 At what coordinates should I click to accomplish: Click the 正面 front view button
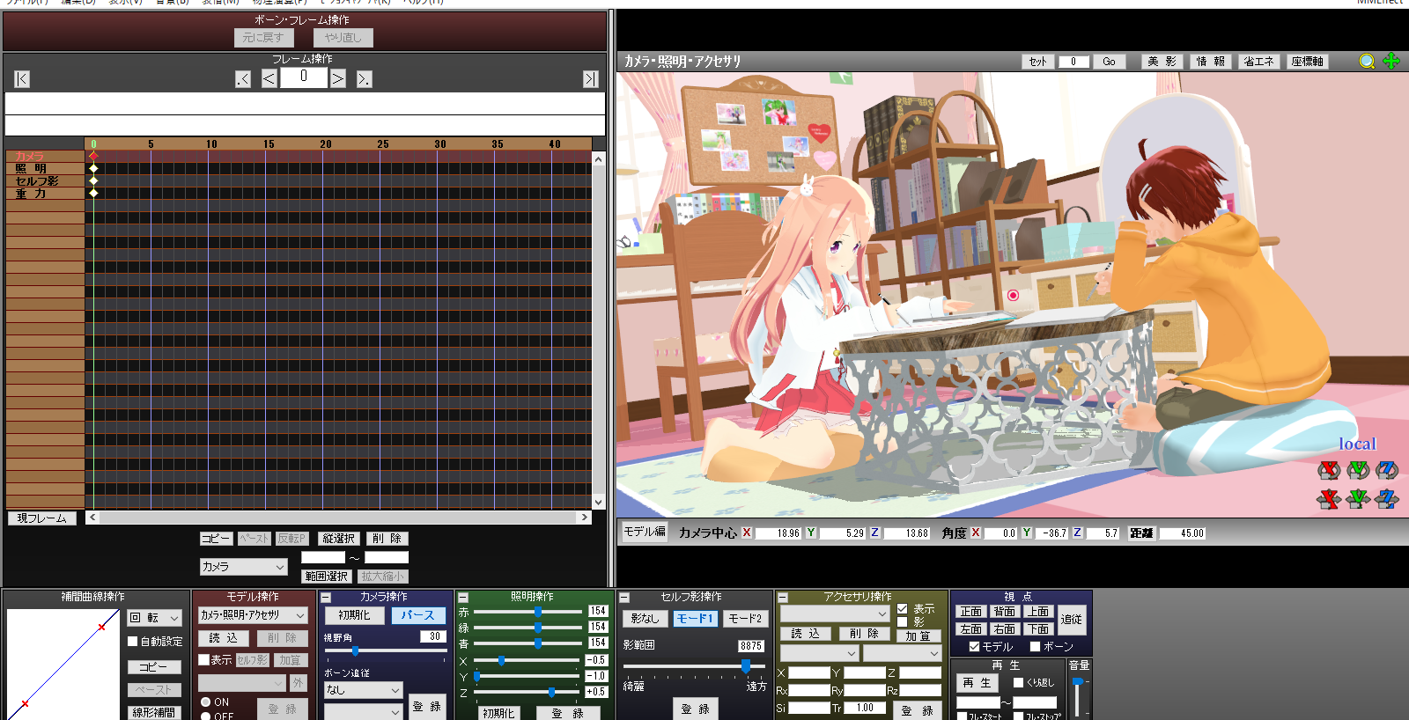coord(971,612)
